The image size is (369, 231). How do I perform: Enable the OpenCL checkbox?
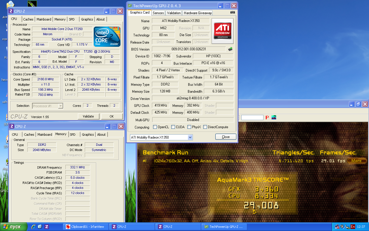[x=155, y=127]
